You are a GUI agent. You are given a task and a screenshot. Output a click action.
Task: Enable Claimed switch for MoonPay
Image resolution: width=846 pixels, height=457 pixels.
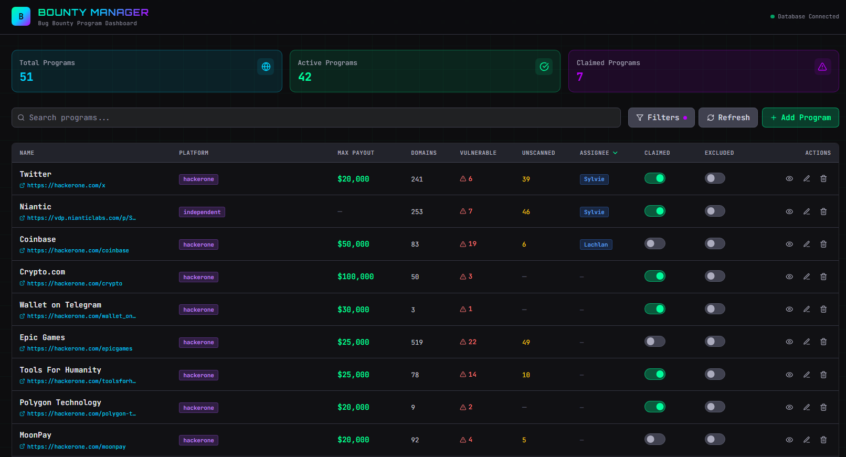pos(655,439)
